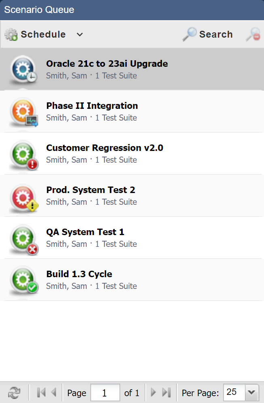Refresh the scenario queue list
The image size is (264, 403).
tap(14, 392)
